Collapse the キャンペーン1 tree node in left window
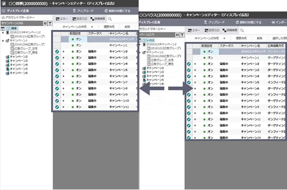Viewport: 287px width, 190px height. (x=3, y=41)
